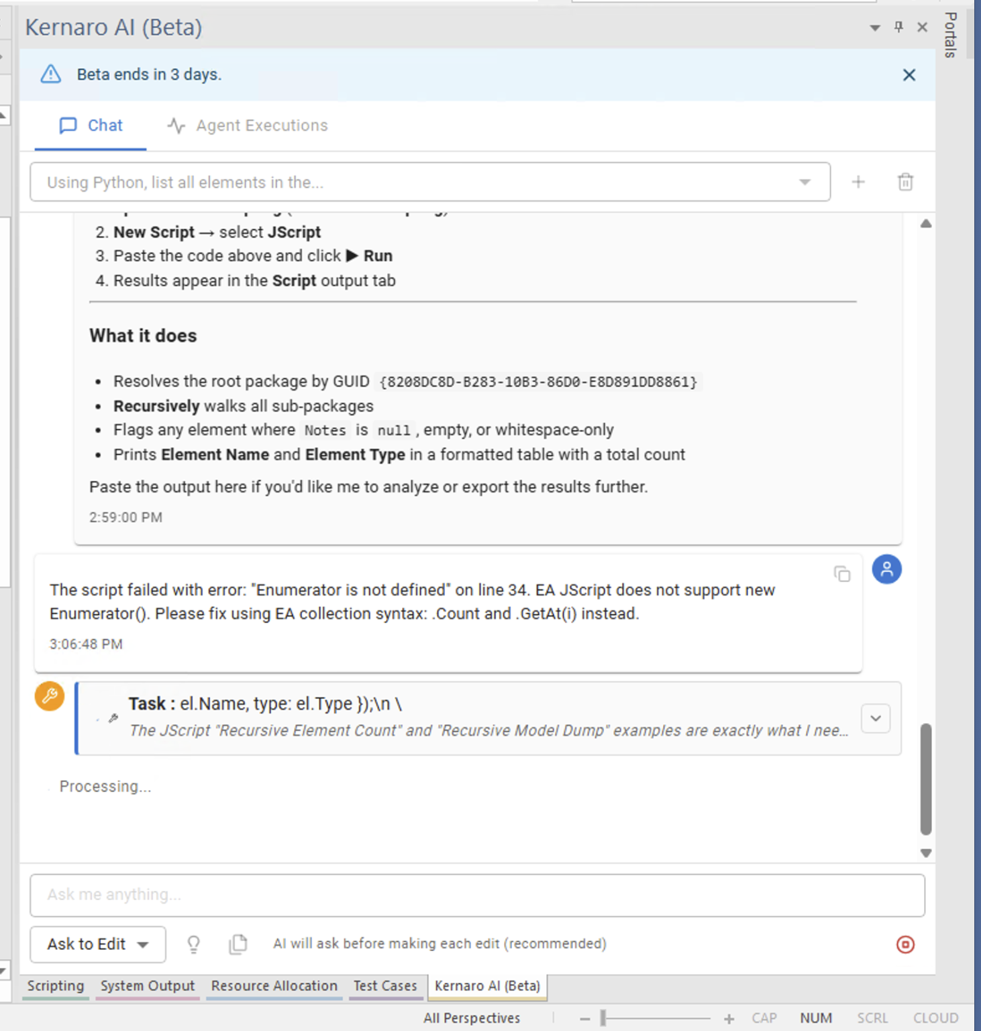Open the System Output tab
Screen dimensions: 981x1031
pyautogui.click(x=148, y=986)
